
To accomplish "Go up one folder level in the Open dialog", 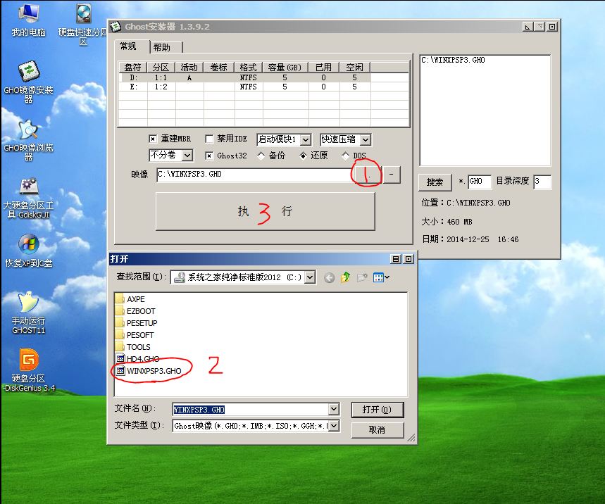I will click(345, 277).
